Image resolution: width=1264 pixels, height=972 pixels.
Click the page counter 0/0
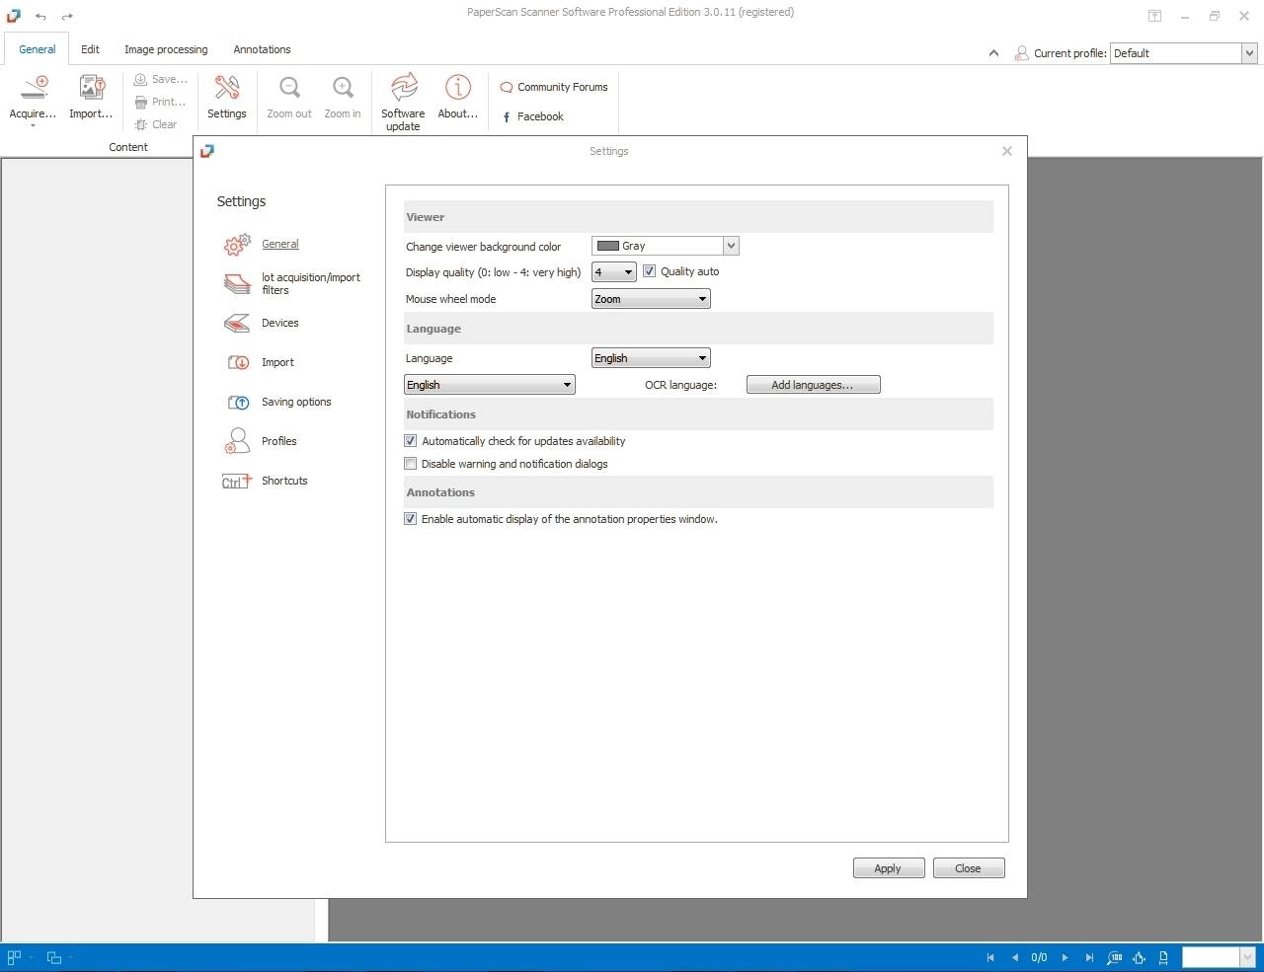click(x=1039, y=957)
